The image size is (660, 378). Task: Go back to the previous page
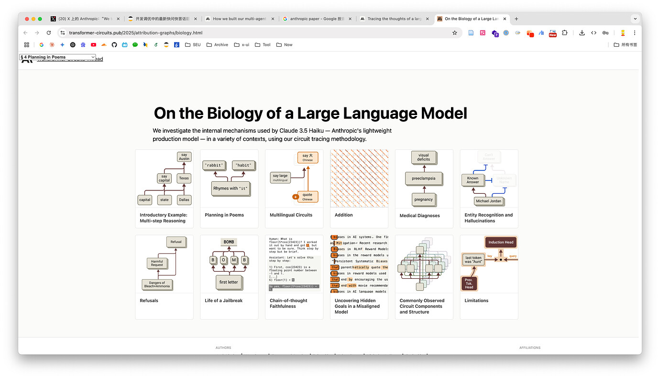pyautogui.click(x=25, y=33)
